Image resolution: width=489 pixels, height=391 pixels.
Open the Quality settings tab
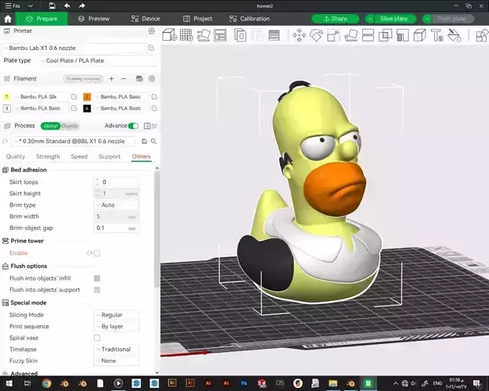pos(16,156)
